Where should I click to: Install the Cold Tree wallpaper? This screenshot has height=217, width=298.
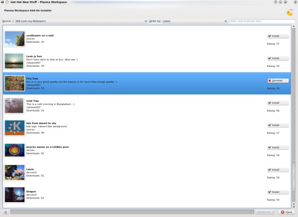[x=278, y=103]
